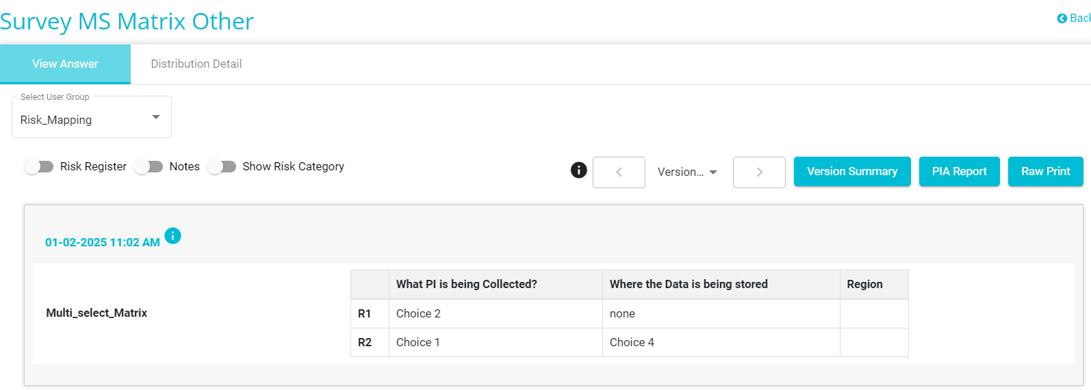This screenshot has width=1091, height=390.
Task: Click the PIA Report button
Action: coord(960,172)
